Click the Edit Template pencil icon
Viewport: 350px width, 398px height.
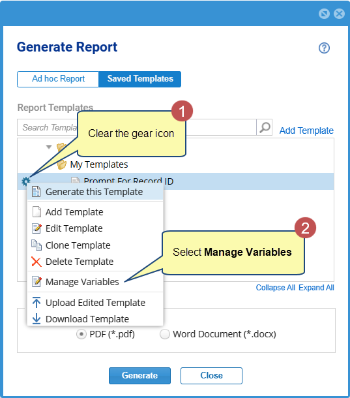(36, 228)
